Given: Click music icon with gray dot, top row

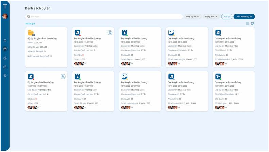Looking at the screenshot, I should [x=218, y=32].
